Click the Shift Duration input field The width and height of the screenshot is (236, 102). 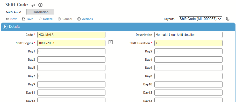point(188,43)
